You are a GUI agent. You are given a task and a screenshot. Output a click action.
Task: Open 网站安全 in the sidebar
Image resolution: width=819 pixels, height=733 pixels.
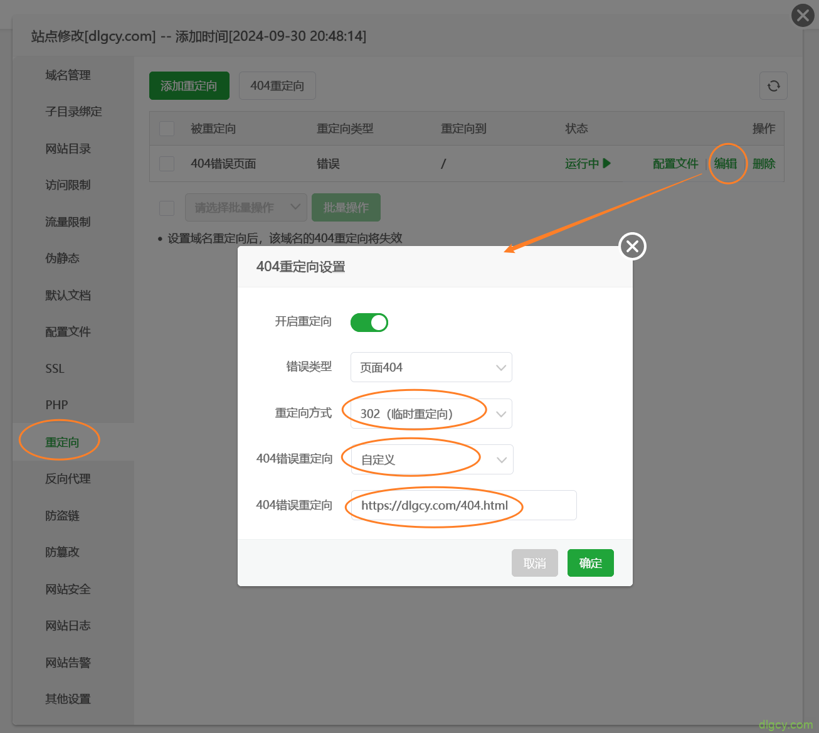(68, 589)
